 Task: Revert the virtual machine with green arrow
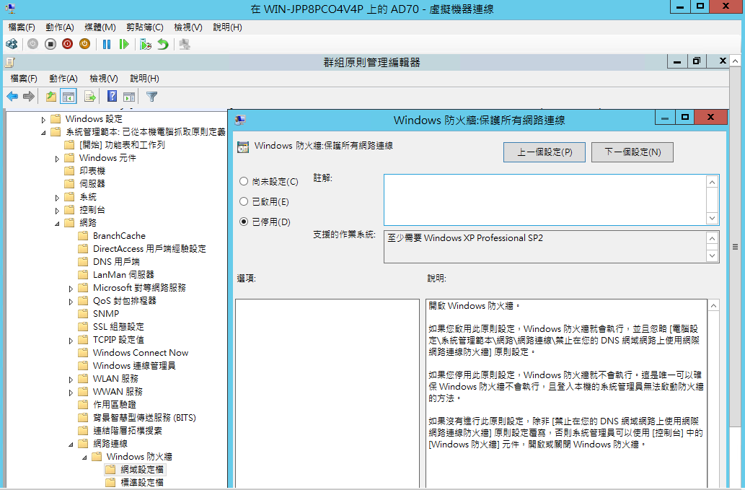(x=163, y=44)
